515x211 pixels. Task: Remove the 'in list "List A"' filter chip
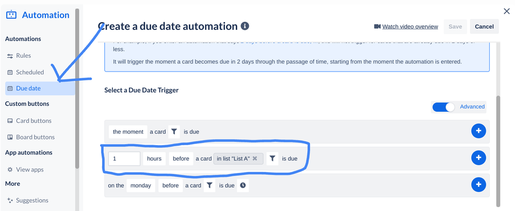click(x=254, y=159)
